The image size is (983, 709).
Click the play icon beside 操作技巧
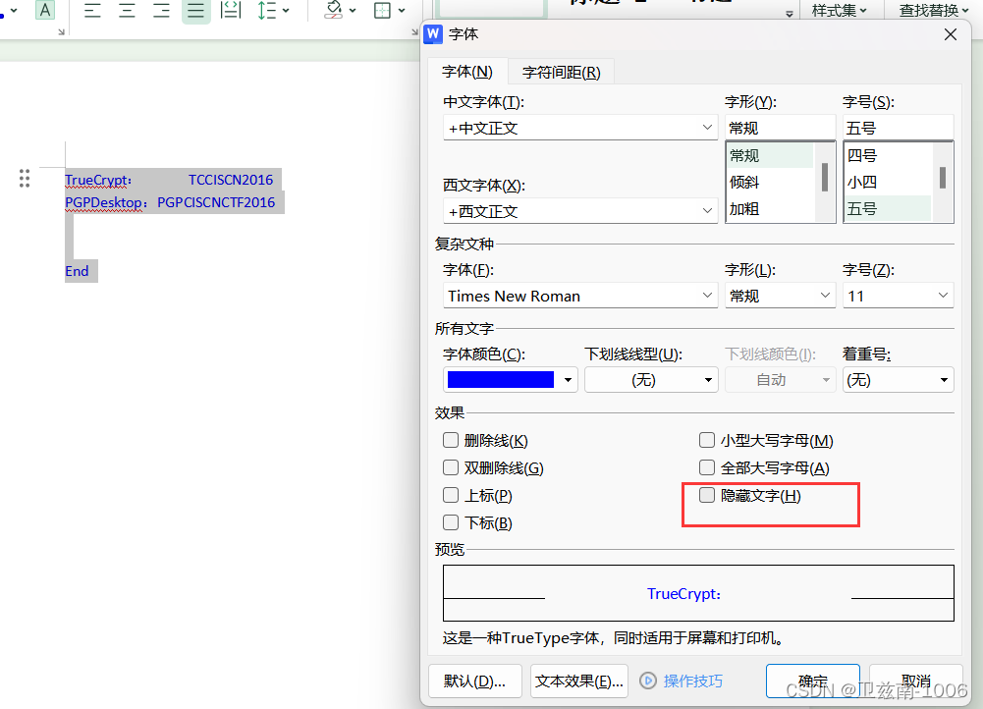(648, 681)
